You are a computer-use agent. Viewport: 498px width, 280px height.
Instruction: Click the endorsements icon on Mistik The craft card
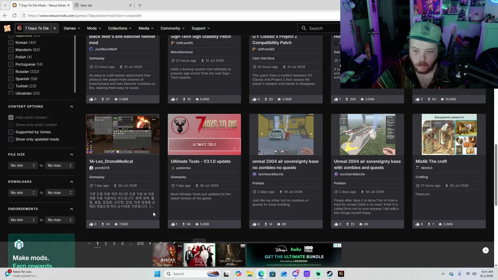point(417,224)
